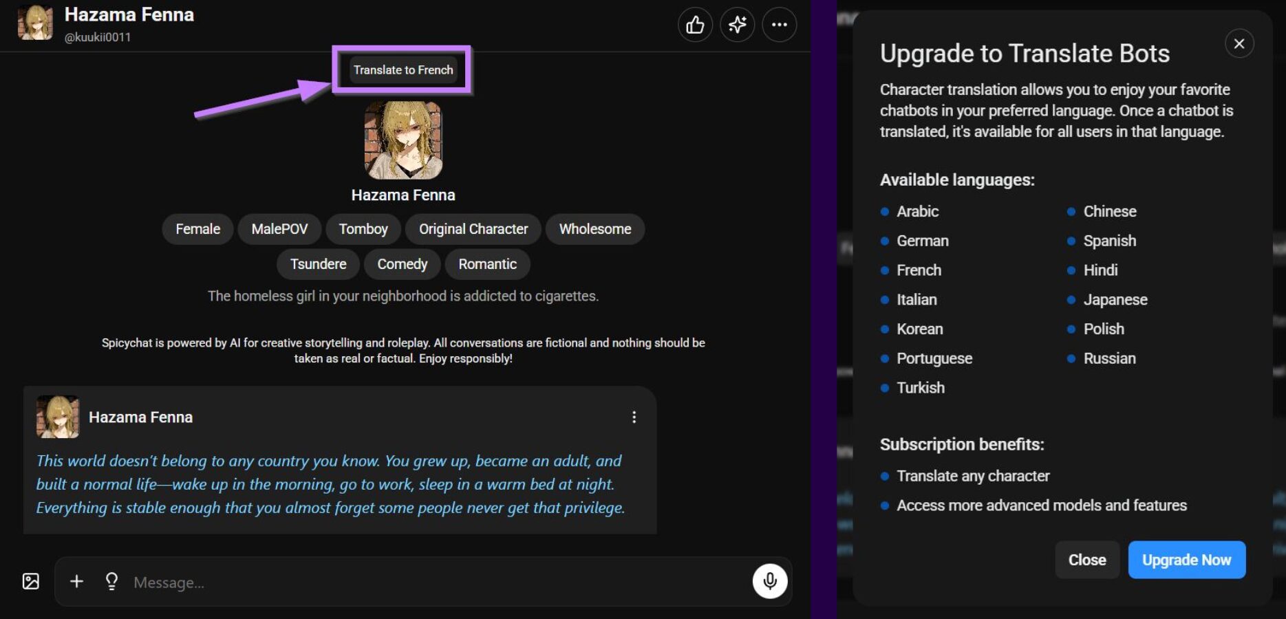Click the thumbs up like icon
This screenshot has width=1286, height=619.
695,25
